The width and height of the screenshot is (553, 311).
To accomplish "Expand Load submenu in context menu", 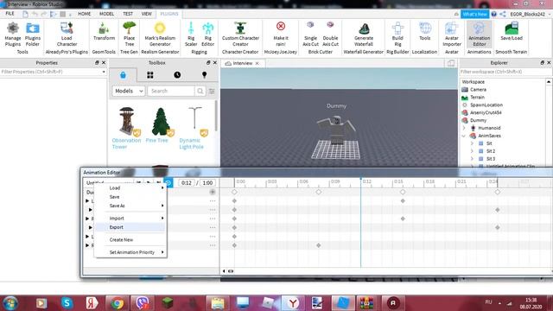I will pyautogui.click(x=130, y=188).
